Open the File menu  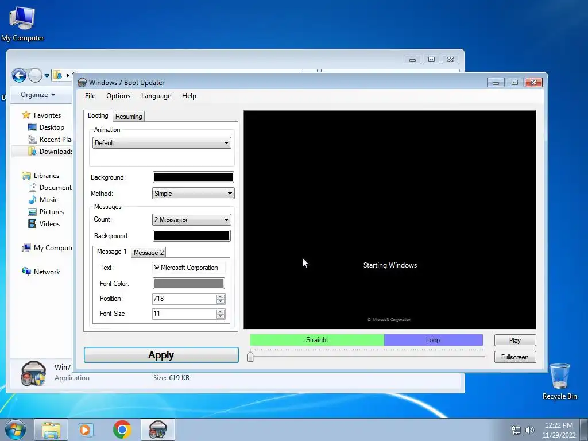[90, 96]
